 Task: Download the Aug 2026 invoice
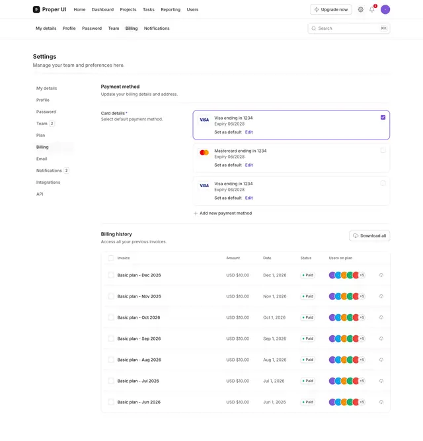click(x=381, y=360)
